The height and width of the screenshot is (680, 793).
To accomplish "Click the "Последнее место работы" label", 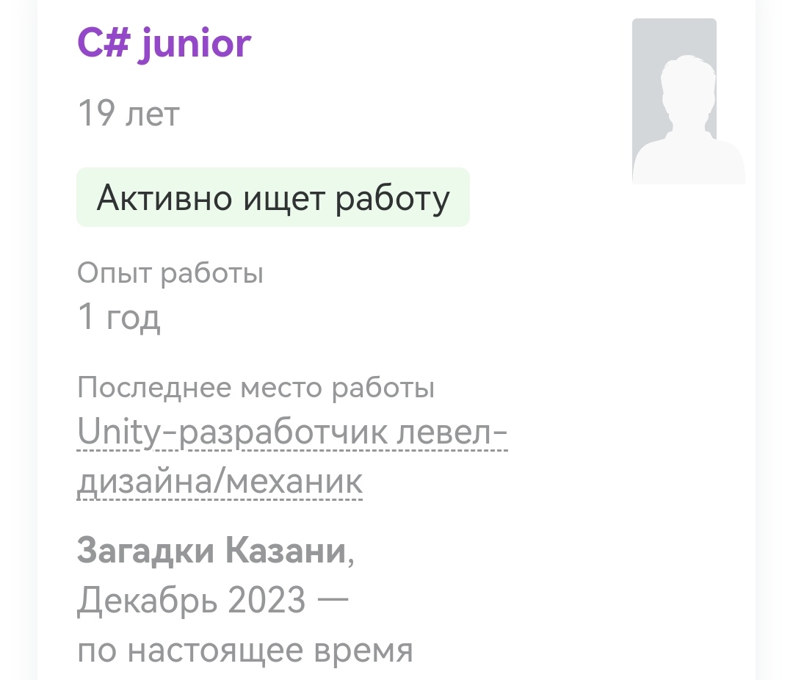I will [256, 388].
